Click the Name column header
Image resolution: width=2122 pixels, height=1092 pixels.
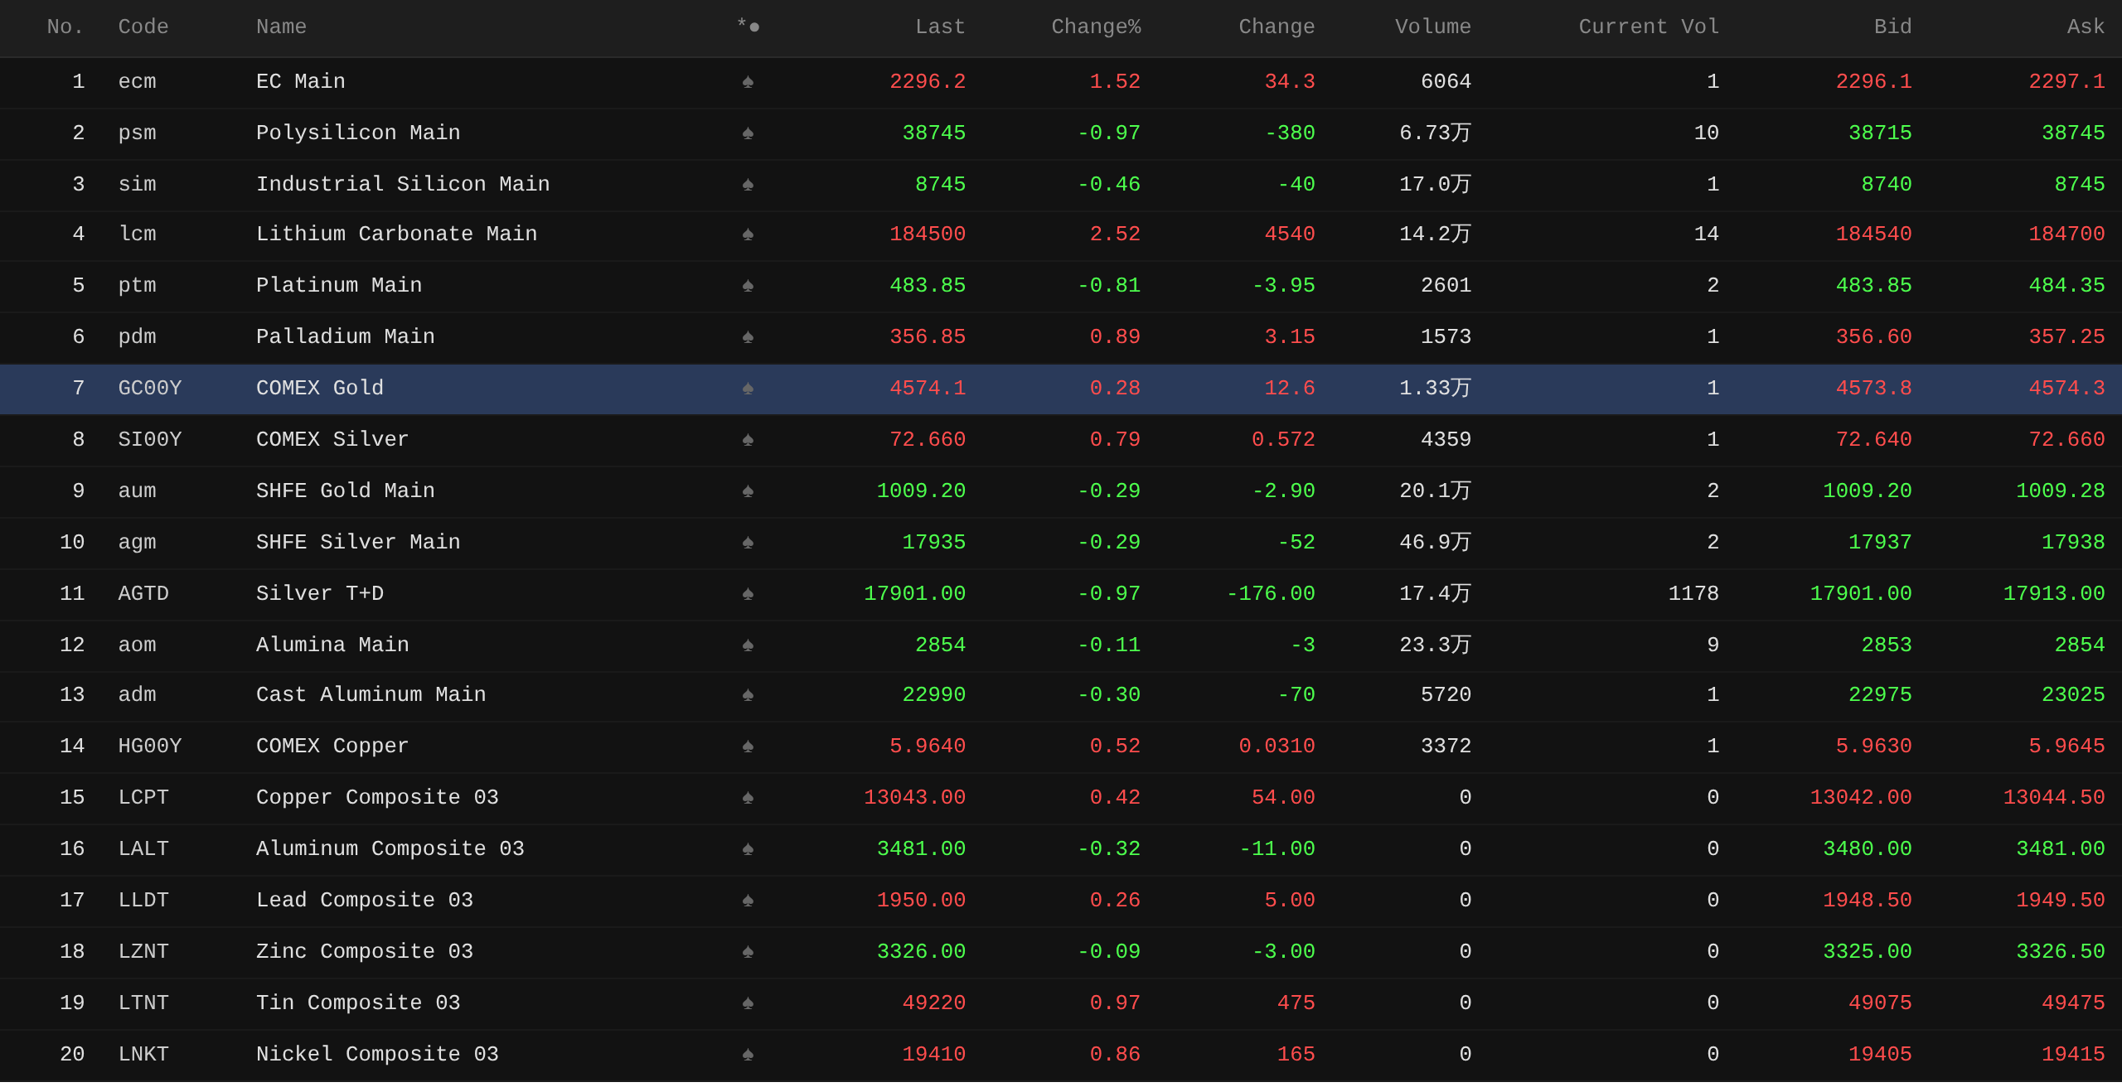(281, 27)
